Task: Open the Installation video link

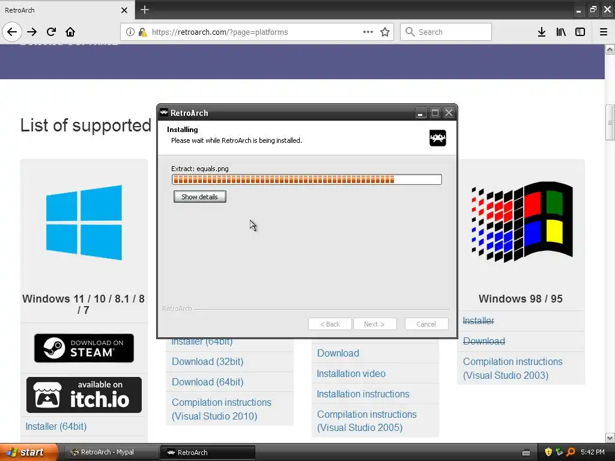Action: (x=351, y=373)
